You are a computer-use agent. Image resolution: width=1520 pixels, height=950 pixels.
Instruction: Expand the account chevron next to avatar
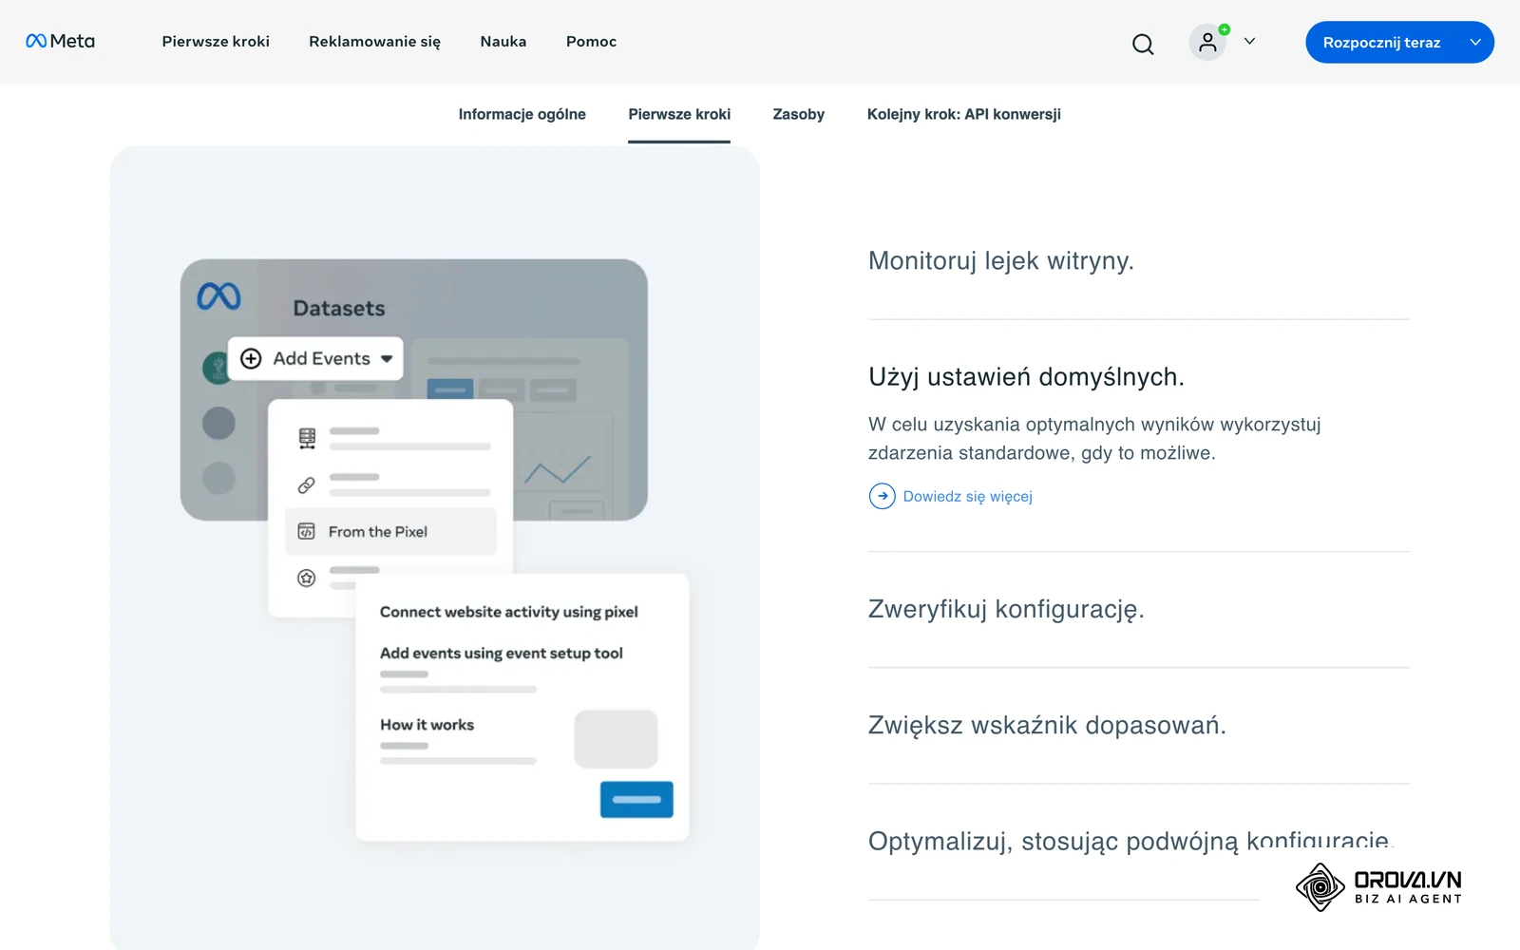coord(1249,42)
